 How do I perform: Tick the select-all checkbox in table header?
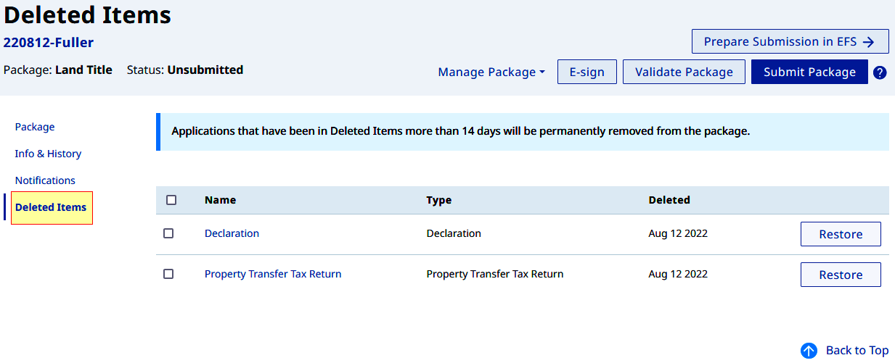pyautogui.click(x=171, y=200)
